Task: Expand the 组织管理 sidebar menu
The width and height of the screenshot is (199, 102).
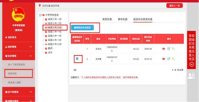Action: [18, 47]
